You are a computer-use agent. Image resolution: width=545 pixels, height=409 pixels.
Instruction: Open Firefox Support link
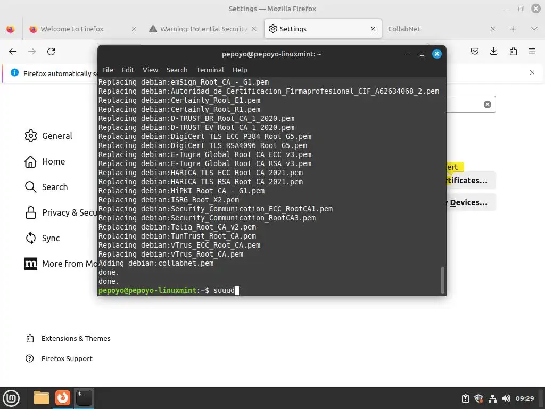coord(59,358)
